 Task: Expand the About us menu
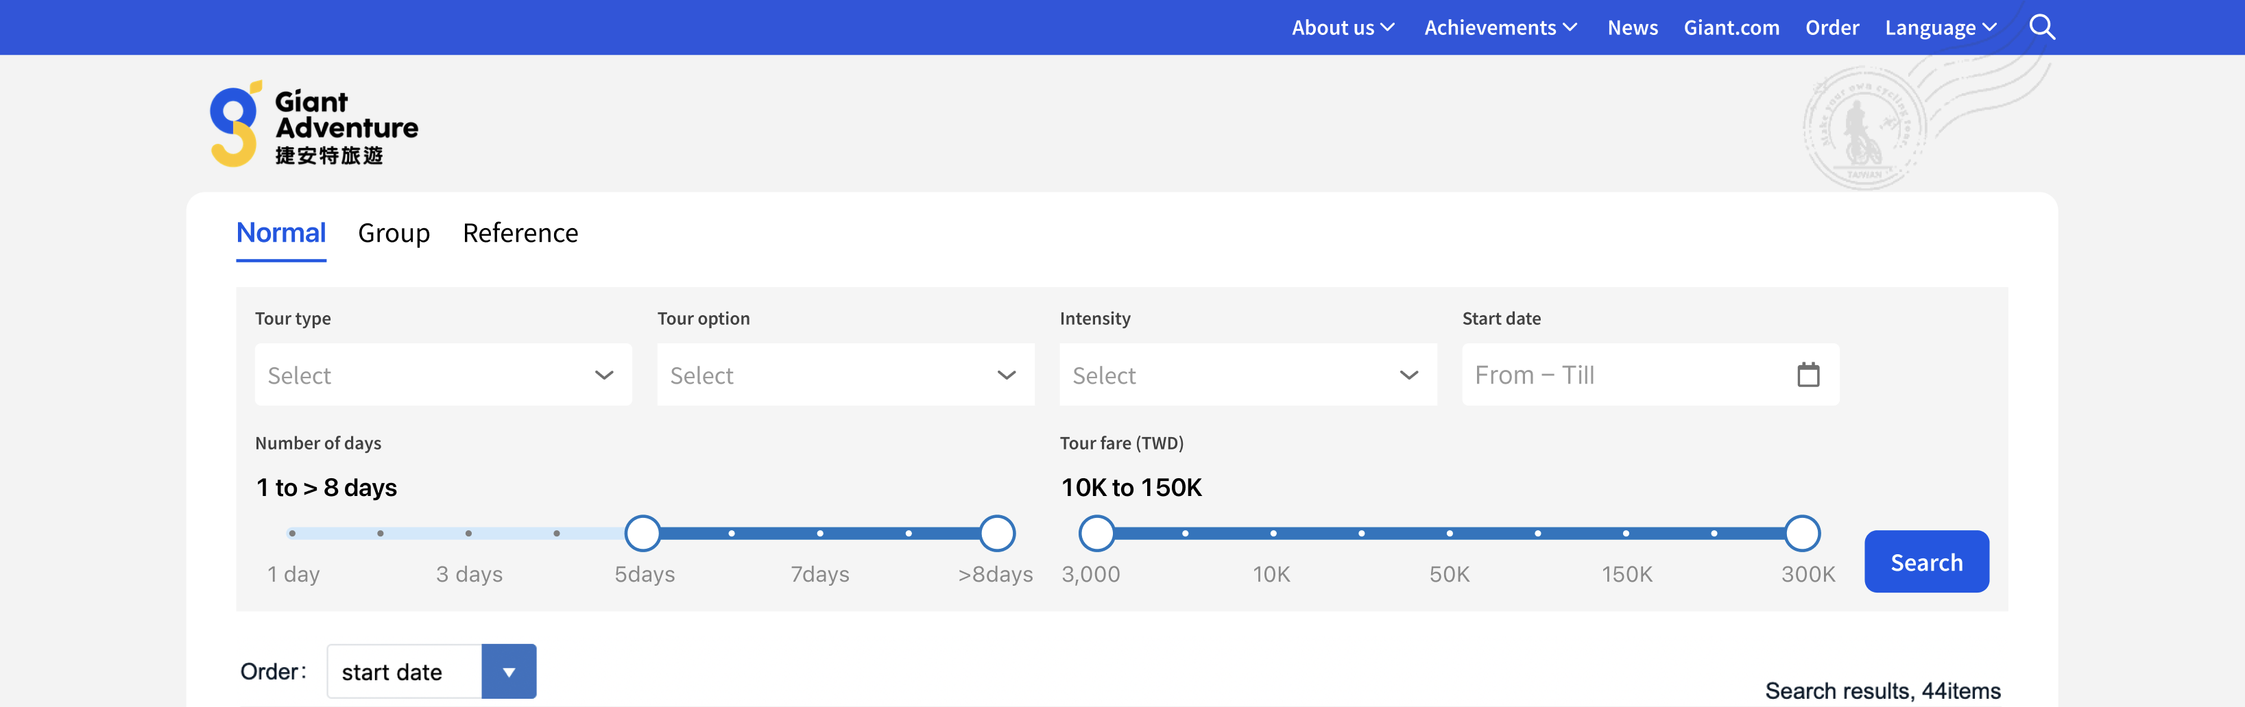pos(1342,28)
